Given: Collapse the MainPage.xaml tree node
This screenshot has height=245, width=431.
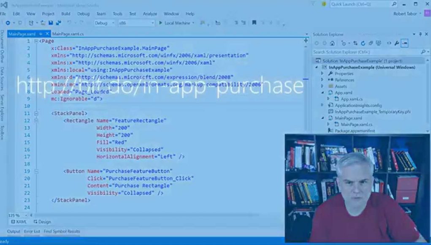Looking at the screenshot, I should pyautogui.click(x=323, y=118).
